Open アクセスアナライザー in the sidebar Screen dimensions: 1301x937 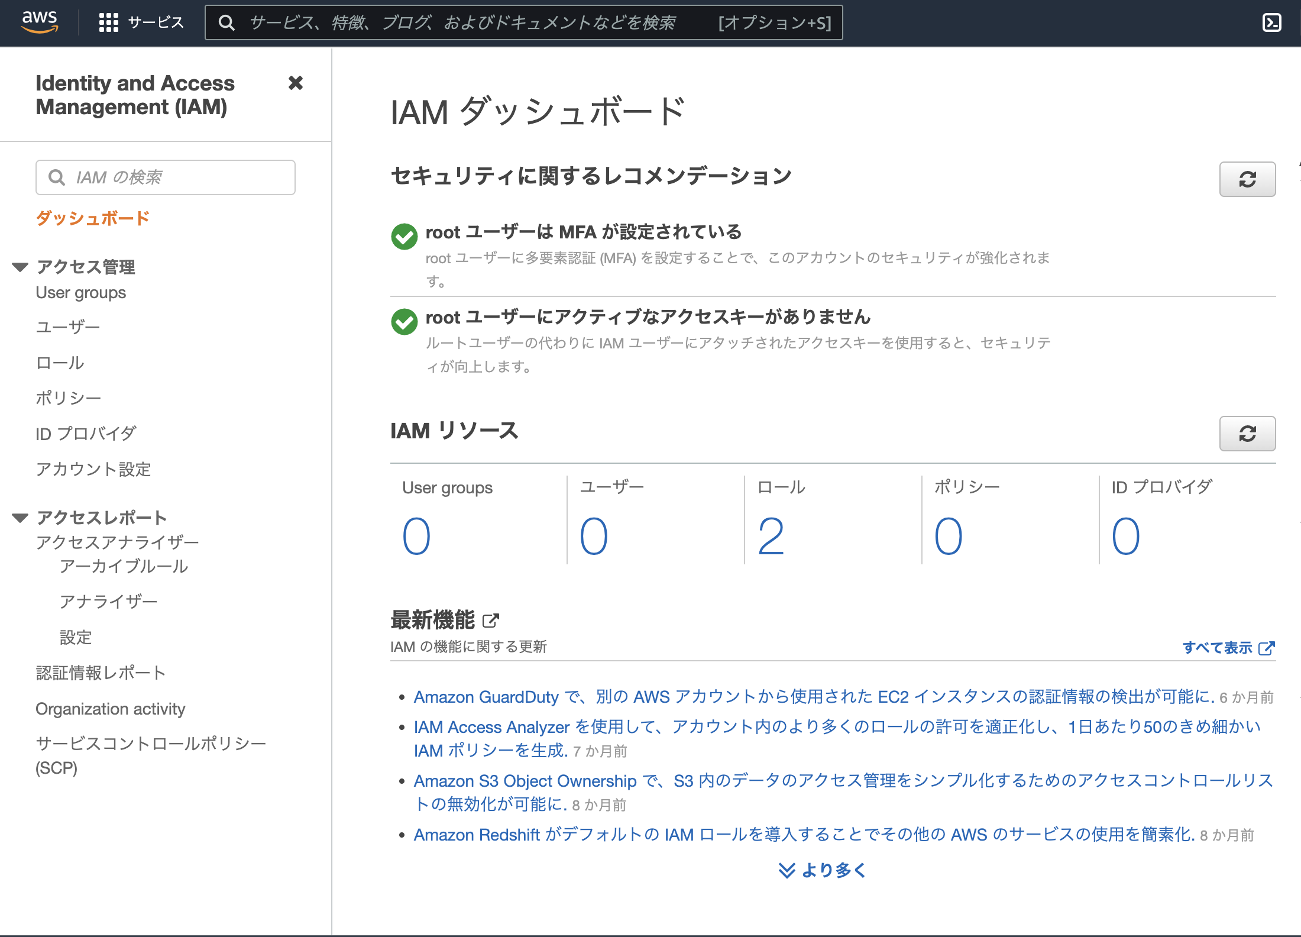[x=117, y=542]
